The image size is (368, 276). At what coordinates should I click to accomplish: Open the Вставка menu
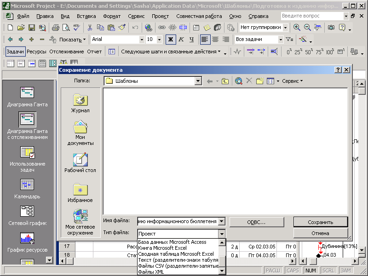point(86,16)
